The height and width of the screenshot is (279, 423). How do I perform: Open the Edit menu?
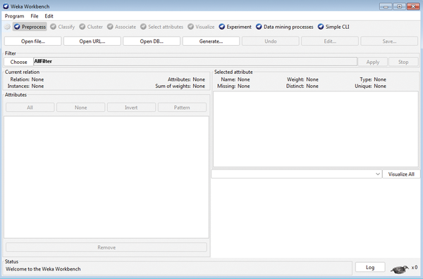click(49, 16)
